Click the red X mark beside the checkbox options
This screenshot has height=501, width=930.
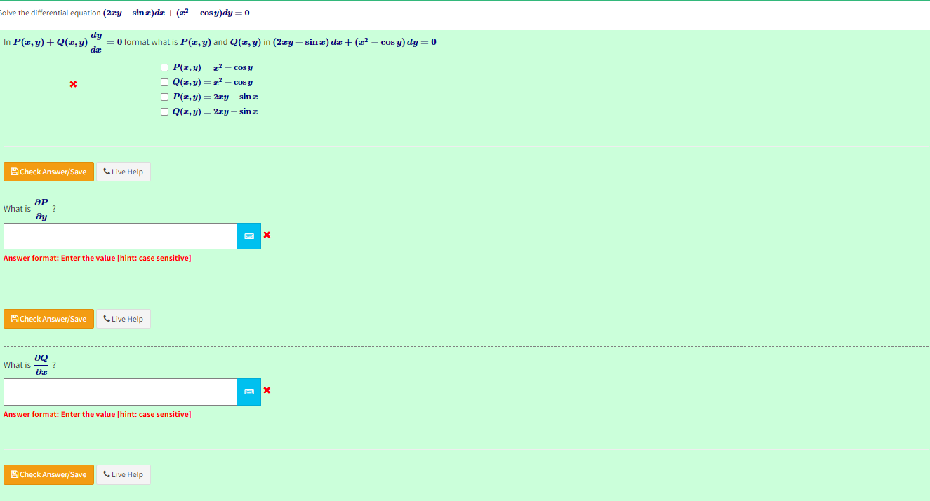pyautogui.click(x=73, y=85)
